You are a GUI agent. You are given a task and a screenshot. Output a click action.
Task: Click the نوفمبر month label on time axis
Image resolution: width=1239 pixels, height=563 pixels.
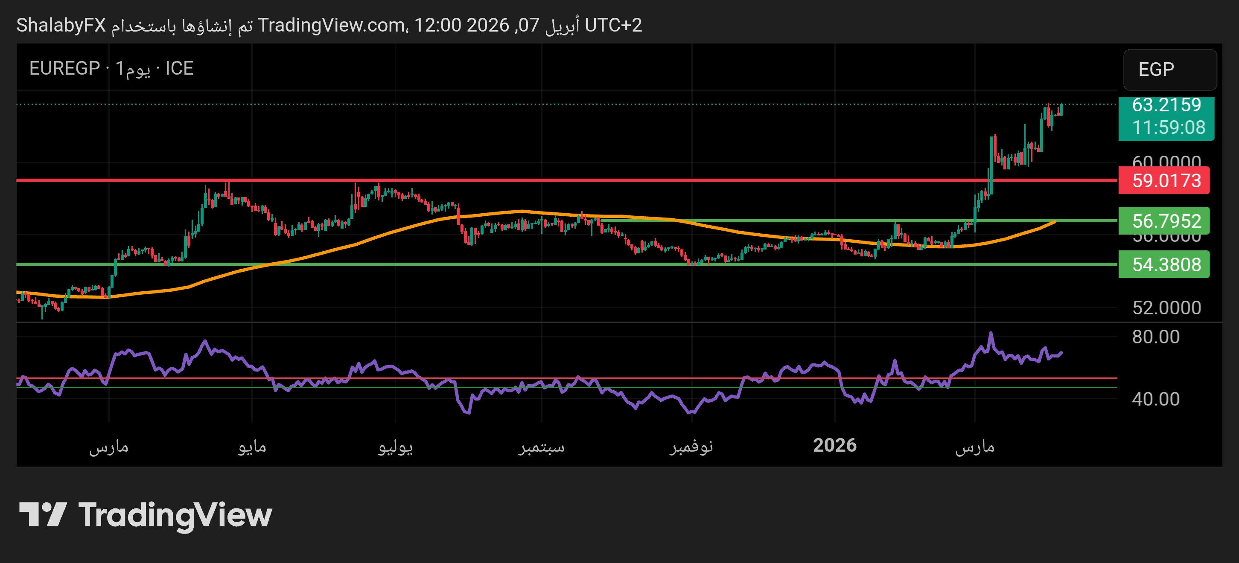click(691, 447)
